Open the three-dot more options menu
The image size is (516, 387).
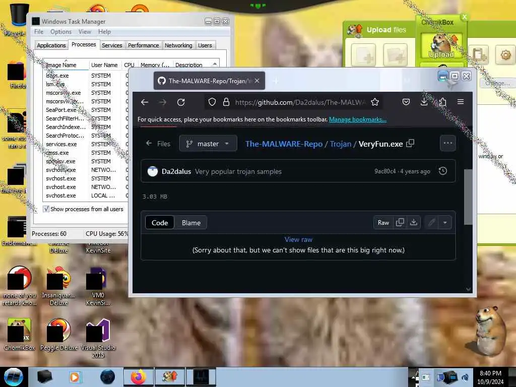tap(448, 143)
